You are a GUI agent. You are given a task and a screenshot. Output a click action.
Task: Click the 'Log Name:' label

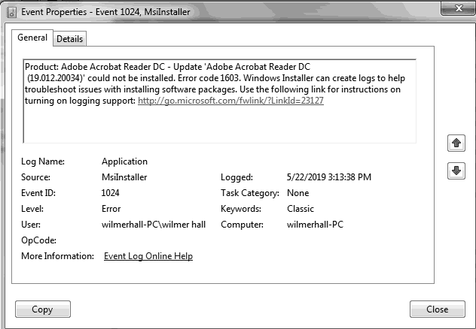pos(43,161)
